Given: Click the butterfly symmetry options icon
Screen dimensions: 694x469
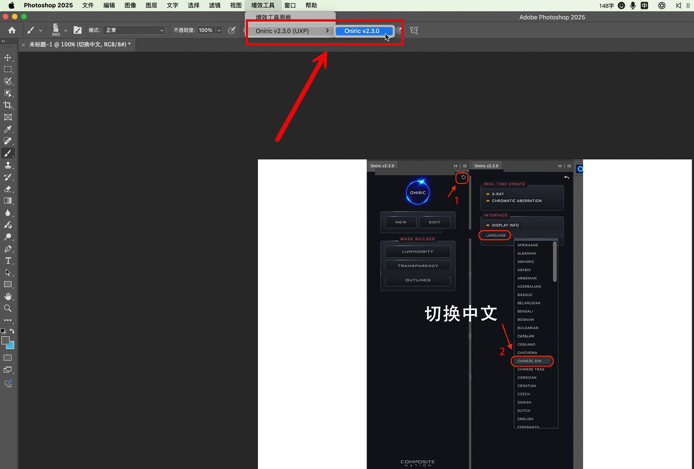Looking at the screenshot, I should click(x=414, y=30).
